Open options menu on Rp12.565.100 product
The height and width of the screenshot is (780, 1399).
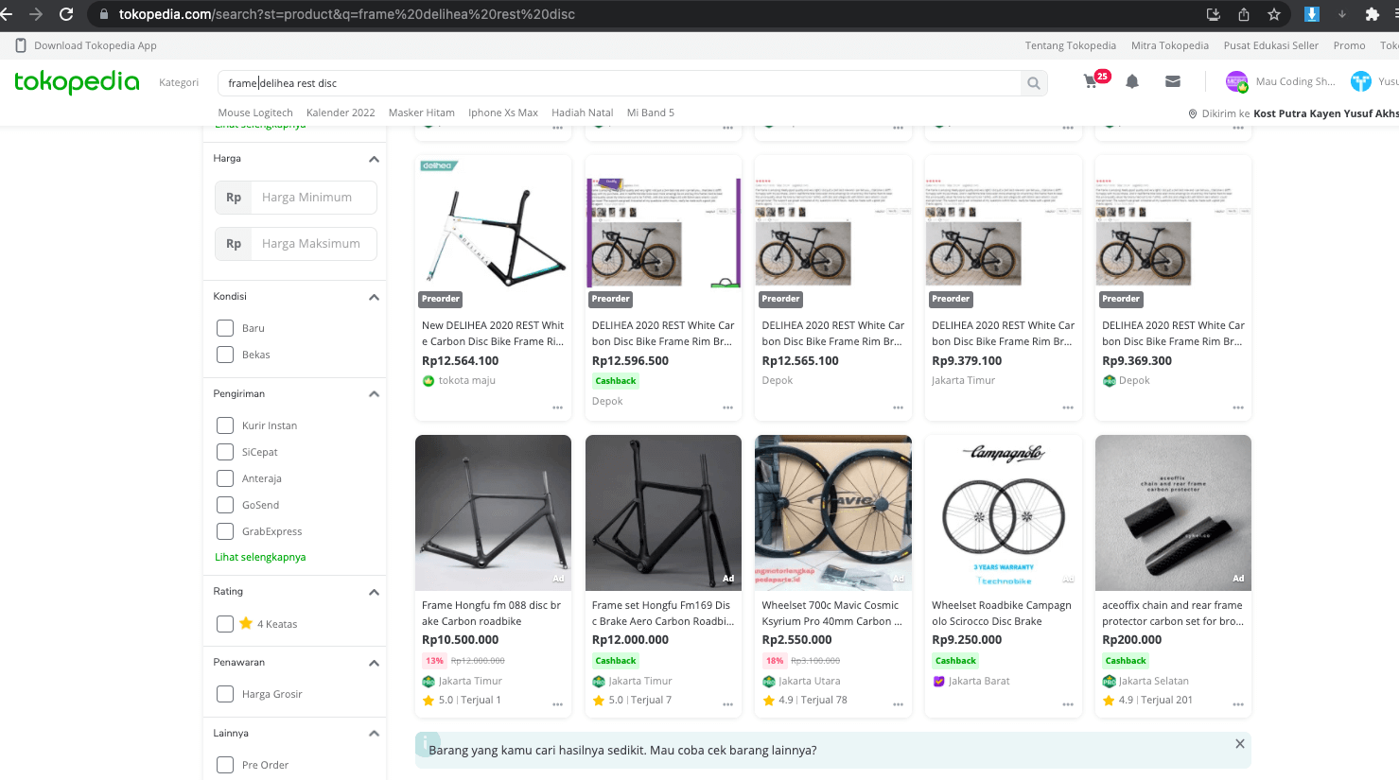click(898, 407)
